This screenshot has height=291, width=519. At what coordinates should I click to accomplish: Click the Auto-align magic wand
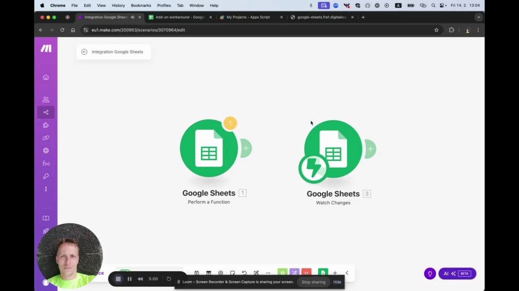point(256,273)
